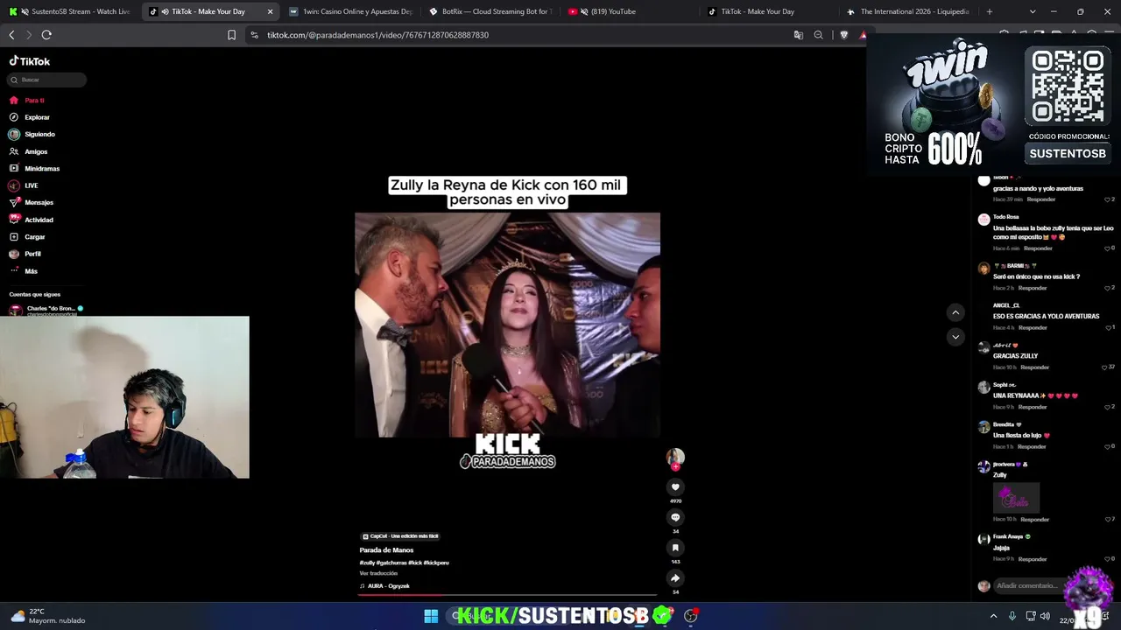Open the Charles "do Bron..." followed account
1121x630 pixels.
(46, 309)
